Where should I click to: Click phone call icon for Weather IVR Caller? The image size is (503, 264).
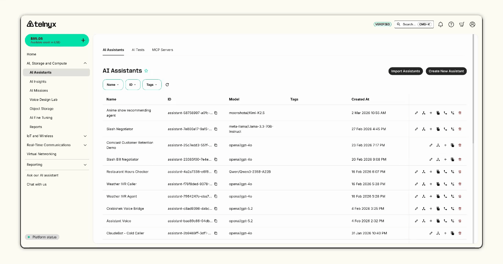coord(445,184)
